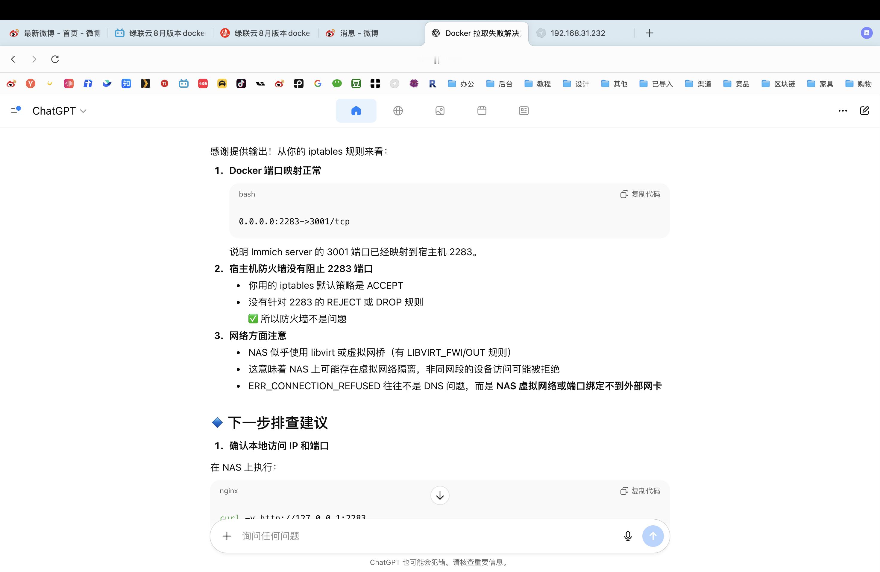Open the image library icon
The height and width of the screenshot is (572, 880).
[440, 110]
